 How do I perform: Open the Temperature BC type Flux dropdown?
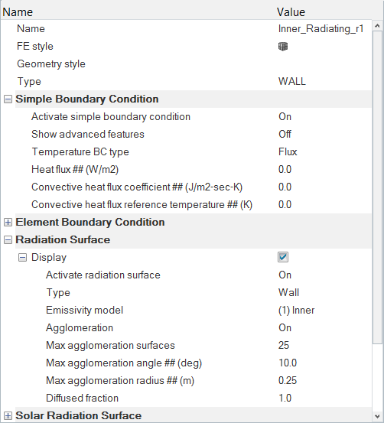pyautogui.click(x=324, y=152)
